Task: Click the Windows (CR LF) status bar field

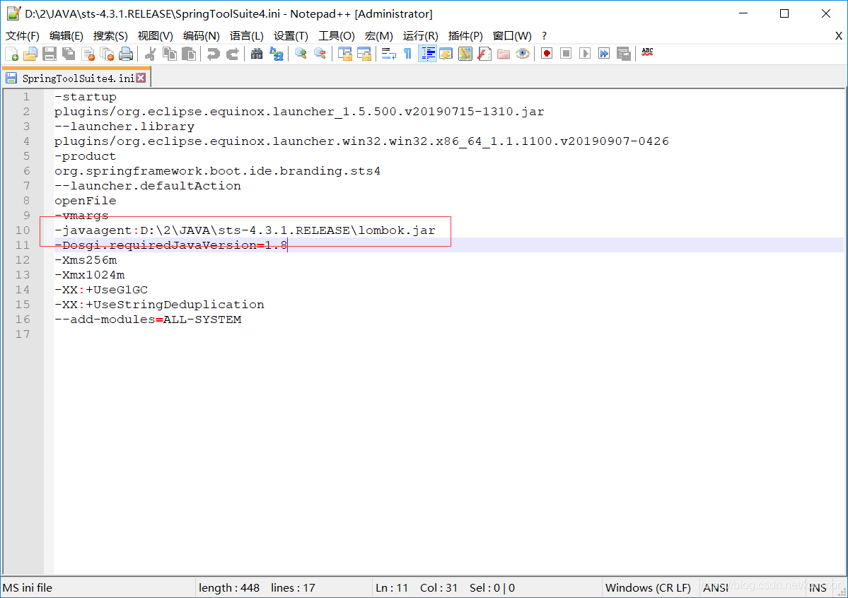Action: (x=648, y=587)
